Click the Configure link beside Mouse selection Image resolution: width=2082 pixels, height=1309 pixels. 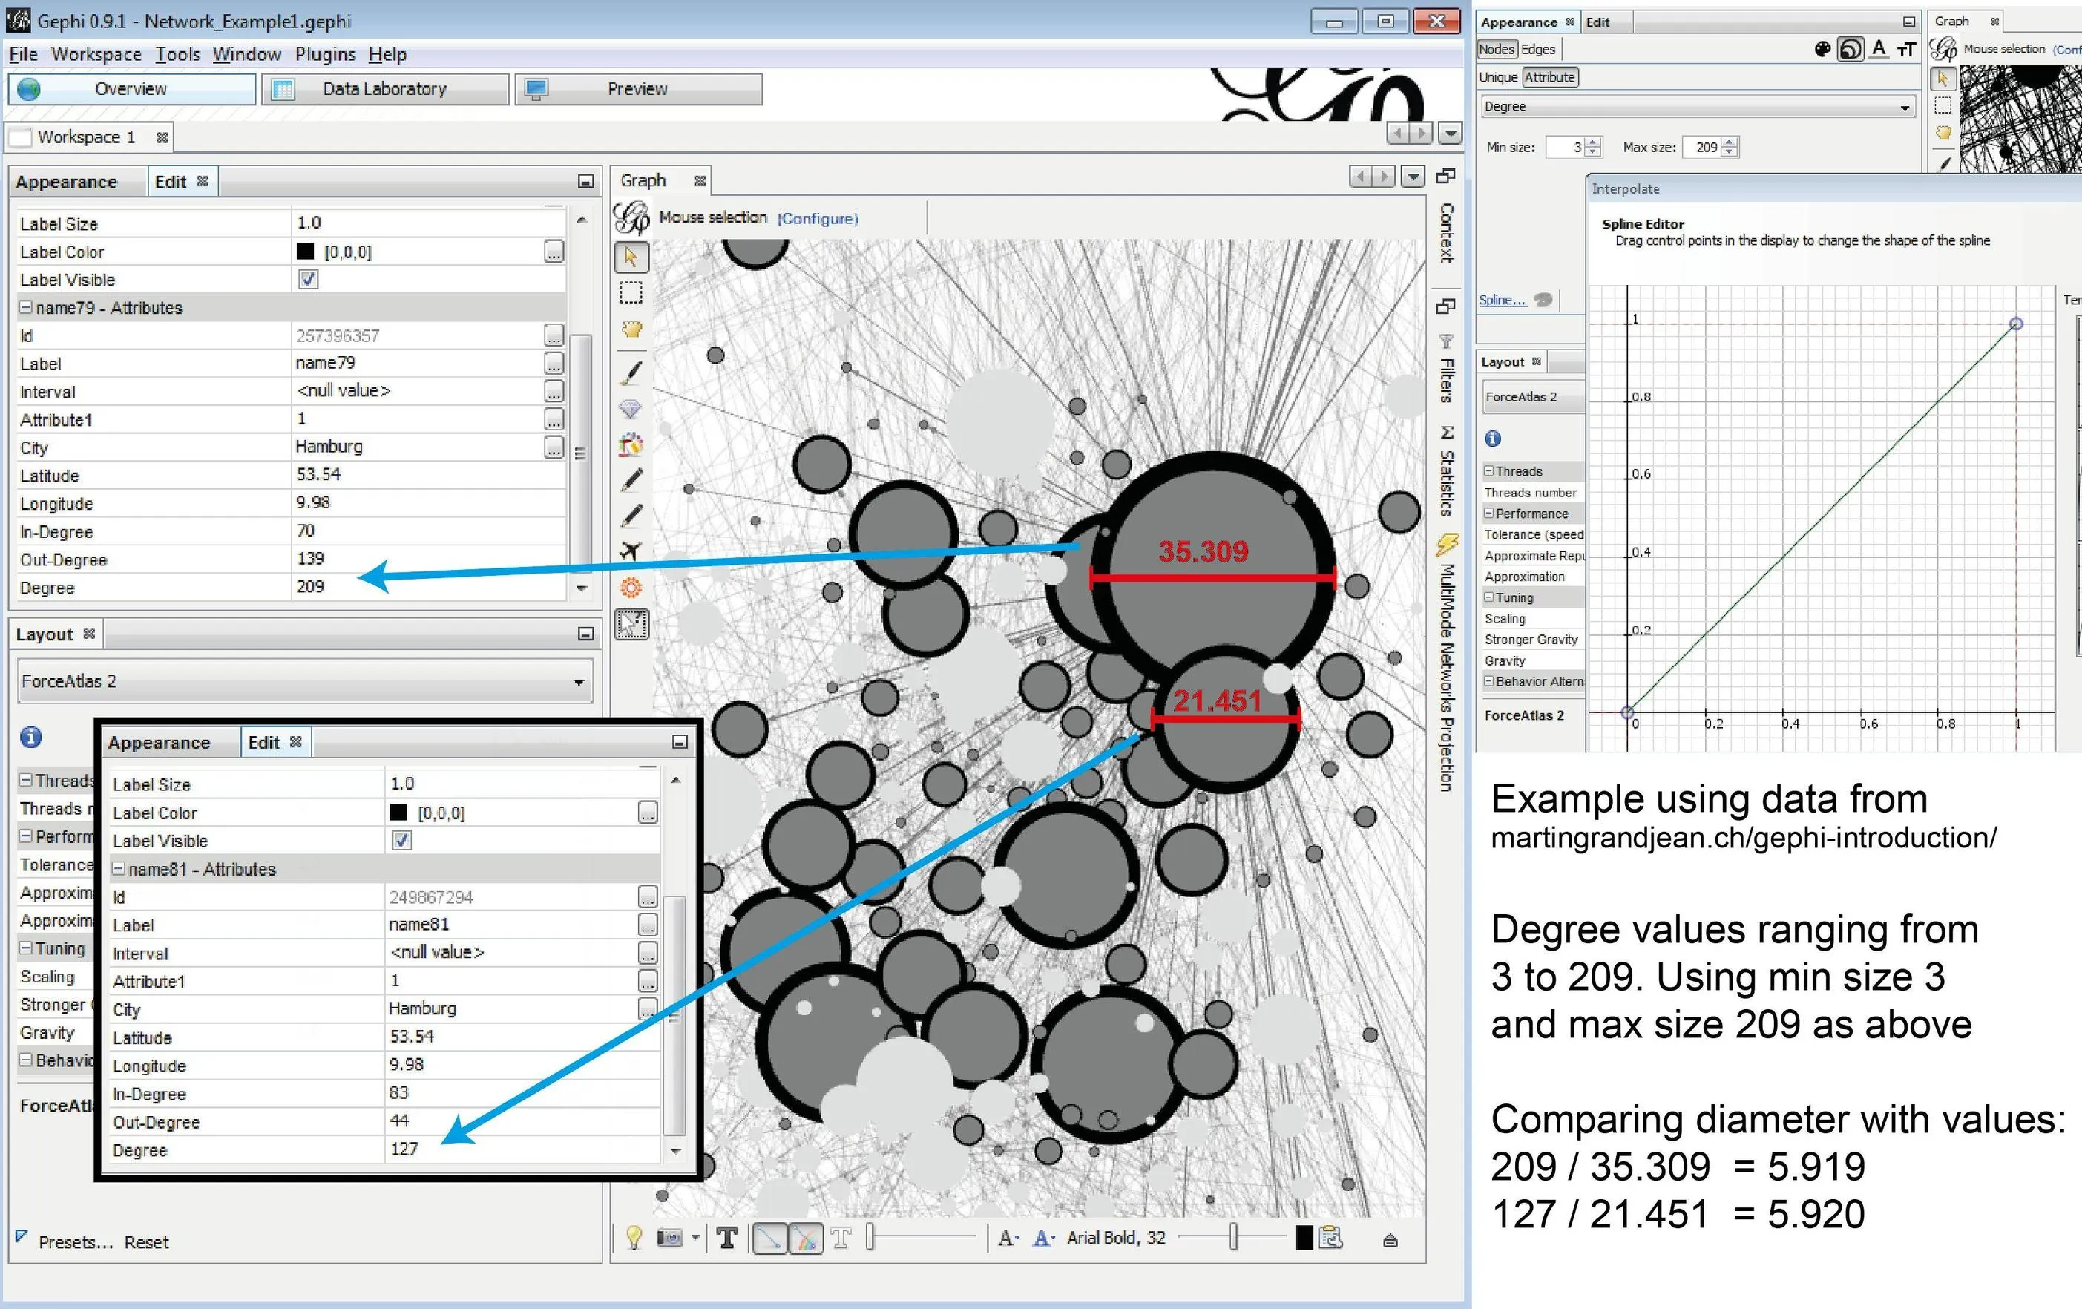817,219
